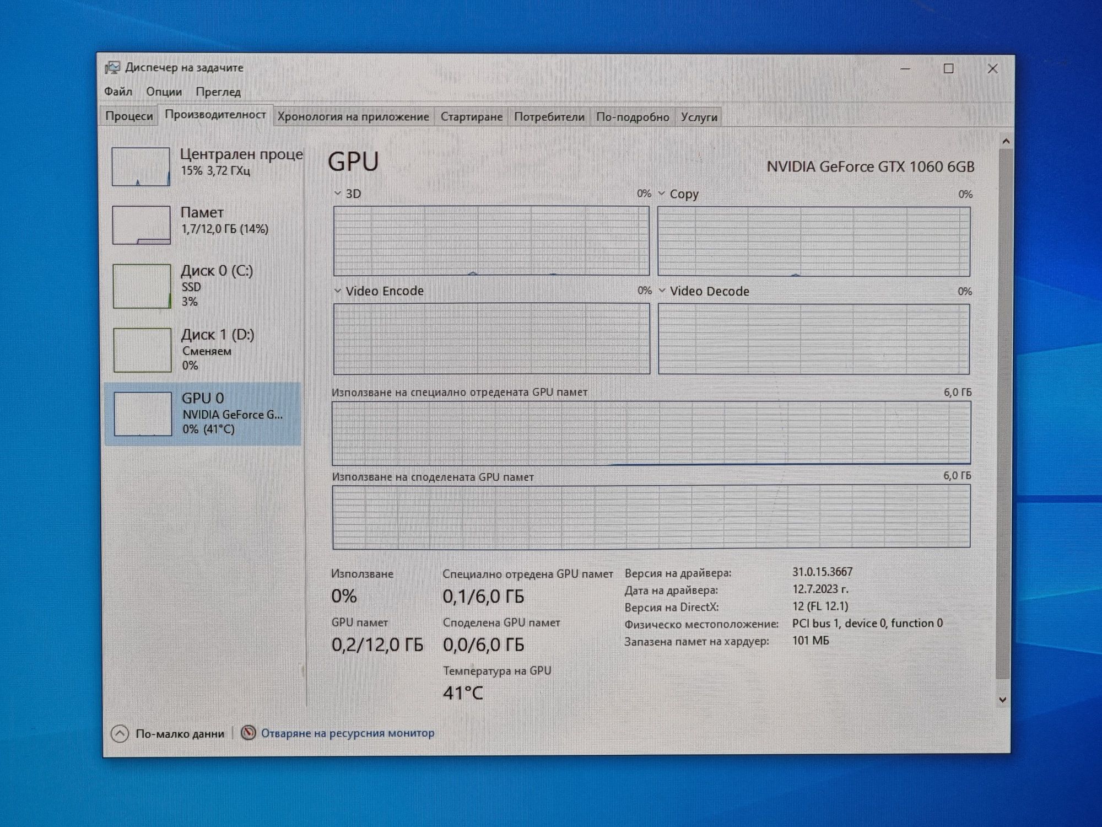Click the vertical scrollbar thumb
This screenshot has width=1102, height=827.
pyautogui.click(x=1004, y=413)
